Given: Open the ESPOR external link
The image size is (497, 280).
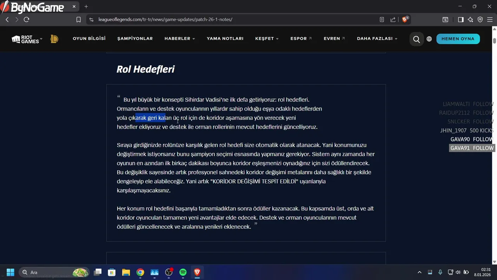Looking at the screenshot, I should point(301,39).
